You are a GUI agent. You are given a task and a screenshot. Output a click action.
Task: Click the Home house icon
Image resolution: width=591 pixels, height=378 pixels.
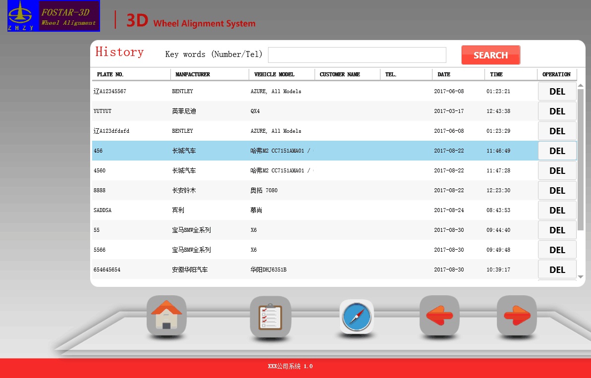(166, 316)
